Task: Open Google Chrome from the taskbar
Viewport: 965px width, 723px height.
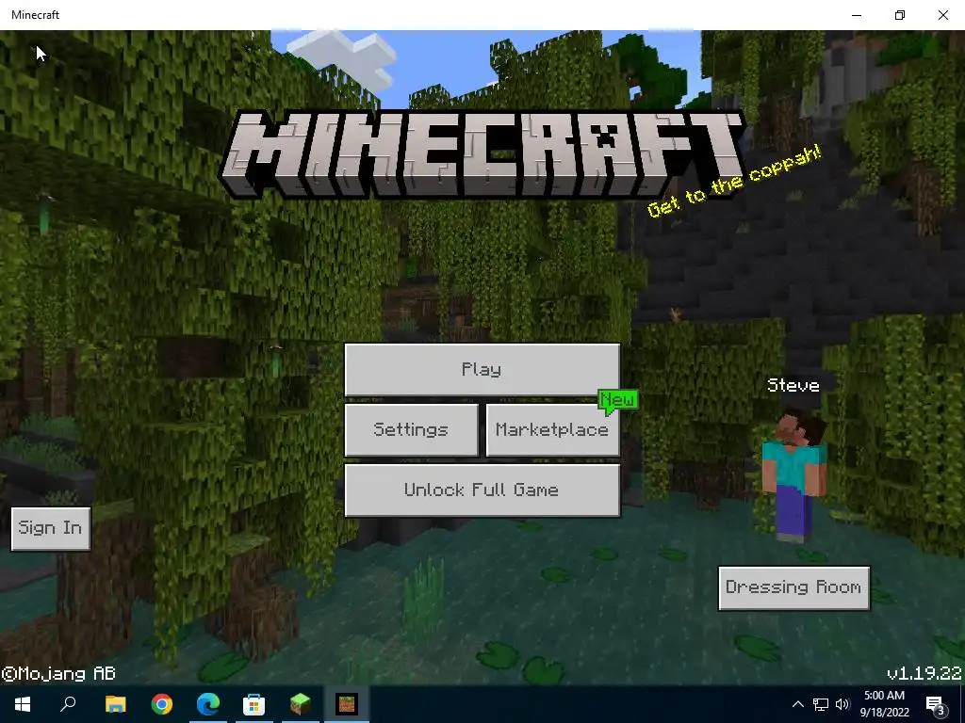Action: (x=161, y=704)
